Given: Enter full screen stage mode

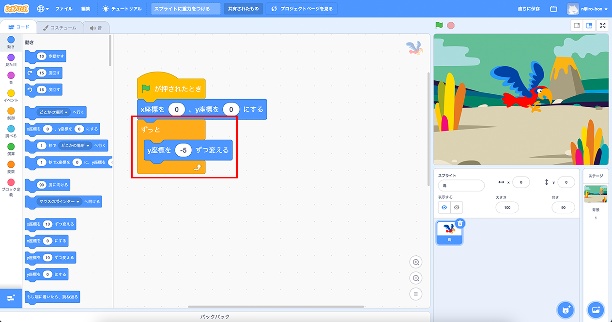Looking at the screenshot, I should click(x=603, y=26).
